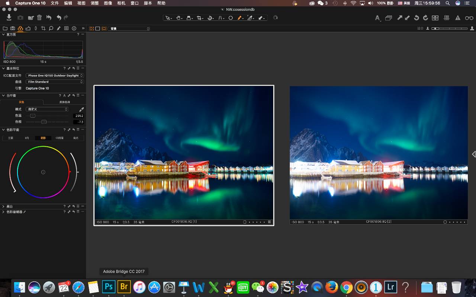
Task: Select the Straighten rotation tool in the toolbar
Action: tap(211, 17)
